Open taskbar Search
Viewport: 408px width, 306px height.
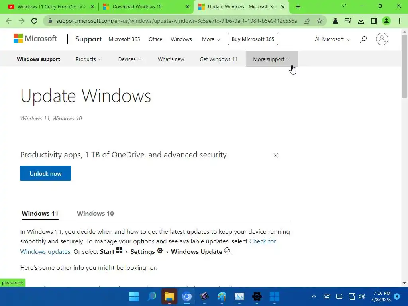pyautogui.click(x=151, y=296)
